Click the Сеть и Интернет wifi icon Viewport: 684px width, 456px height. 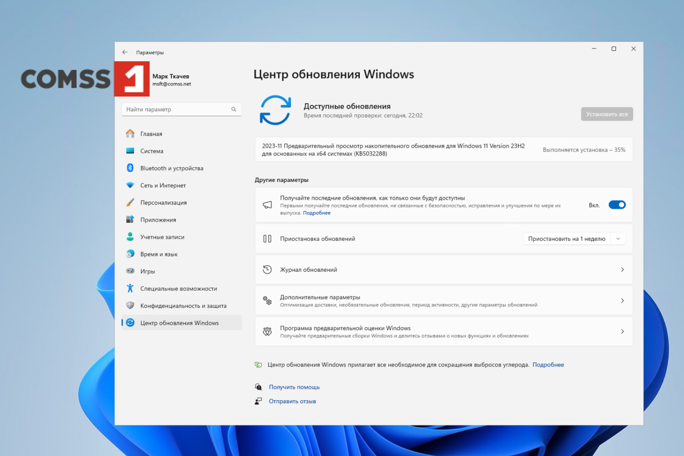click(130, 185)
